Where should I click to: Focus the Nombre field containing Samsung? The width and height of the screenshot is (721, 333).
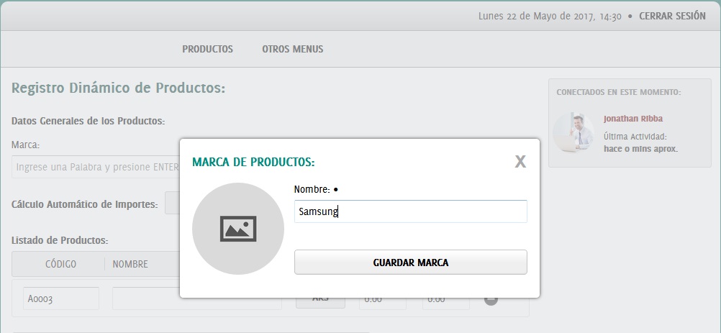[x=410, y=211]
